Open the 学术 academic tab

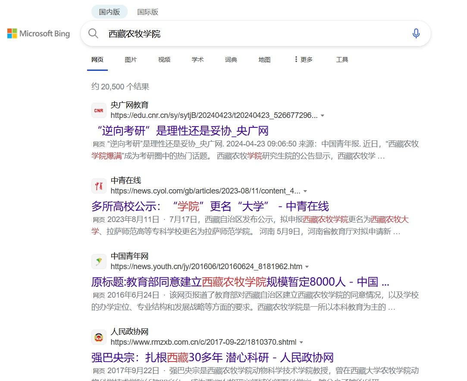(x=197, y=60)
